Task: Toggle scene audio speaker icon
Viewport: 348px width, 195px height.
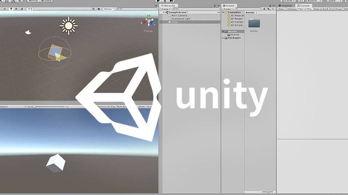Action: [16, 9]
